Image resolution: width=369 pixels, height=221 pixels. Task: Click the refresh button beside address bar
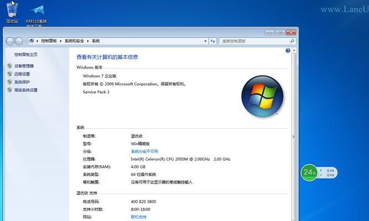pos(213,41)
